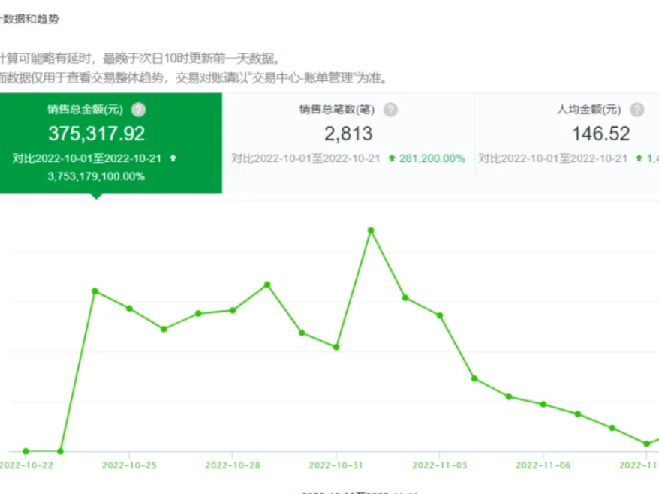This screenshot has height=494, width=659.
Task: Click the 2,813 transaction count value
Action: point(348,134)
